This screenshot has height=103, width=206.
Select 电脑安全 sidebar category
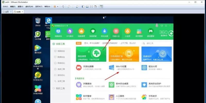click(x=59, y=51)
